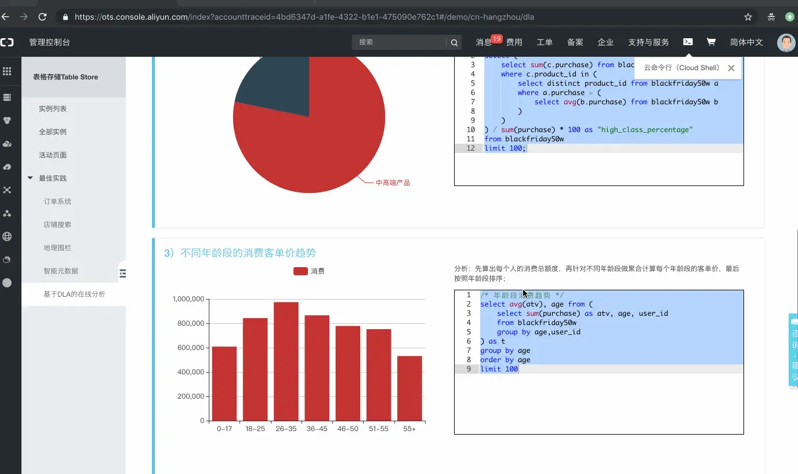Image resolution: width=798 pixels, height=474 pixels.
Task: Reload the page with browser refresh icon
Action: coord(42,17)
